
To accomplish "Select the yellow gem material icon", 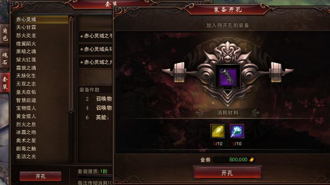I will click(217, 131).
